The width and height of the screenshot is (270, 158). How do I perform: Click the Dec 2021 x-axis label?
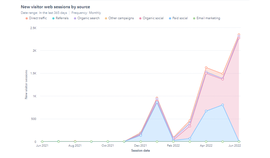coord(141,146)
